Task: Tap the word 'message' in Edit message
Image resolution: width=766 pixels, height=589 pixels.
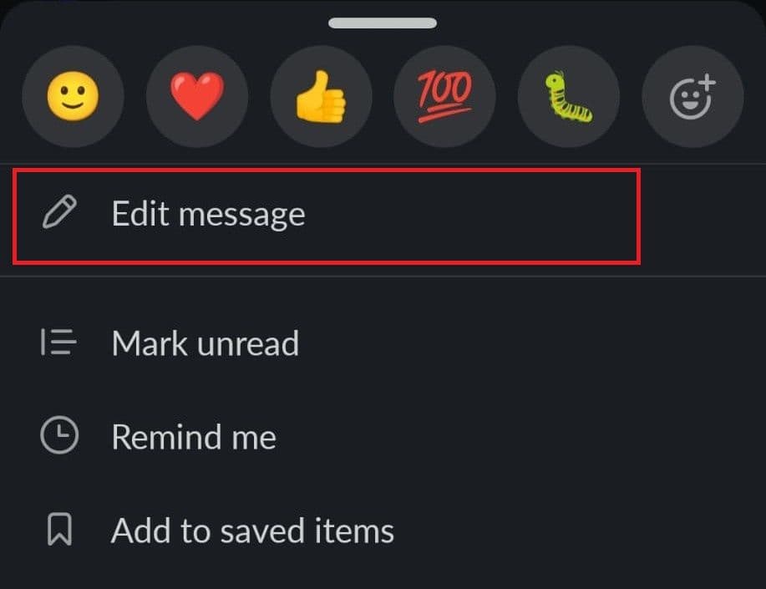Action: [242, 216]
